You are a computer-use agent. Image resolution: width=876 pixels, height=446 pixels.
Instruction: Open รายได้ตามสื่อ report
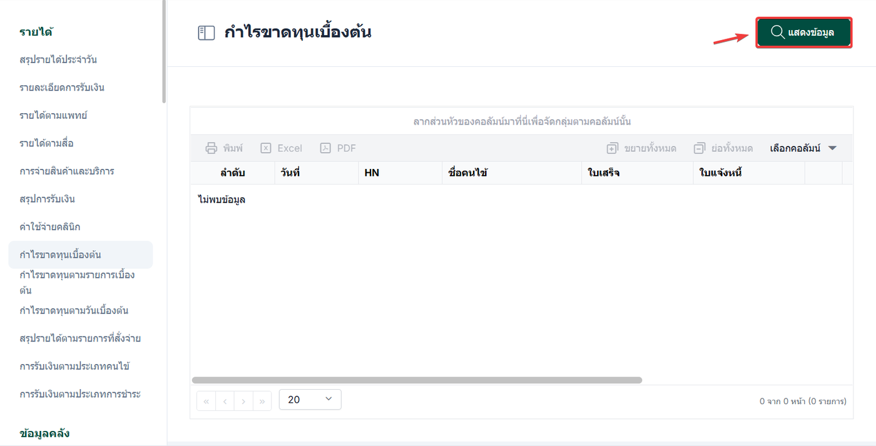point(46,143)
